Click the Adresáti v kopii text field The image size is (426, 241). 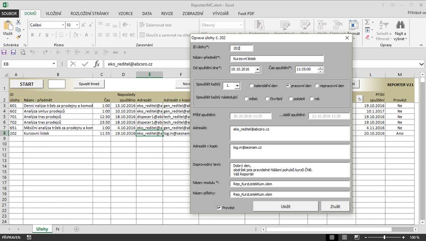click(290, 151)
